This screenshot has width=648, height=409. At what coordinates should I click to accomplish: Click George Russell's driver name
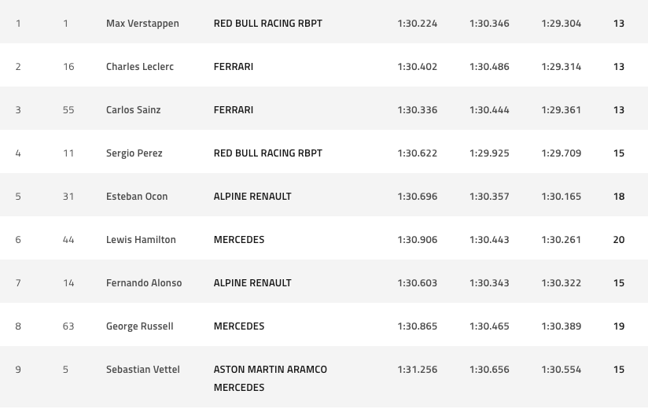click(139, 326)
